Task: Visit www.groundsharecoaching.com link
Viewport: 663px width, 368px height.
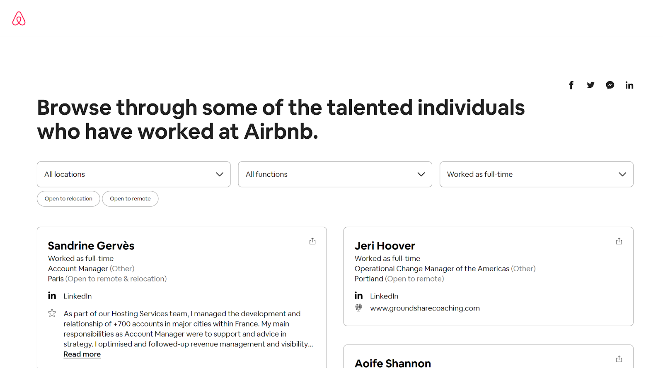Action: point(425,308)
